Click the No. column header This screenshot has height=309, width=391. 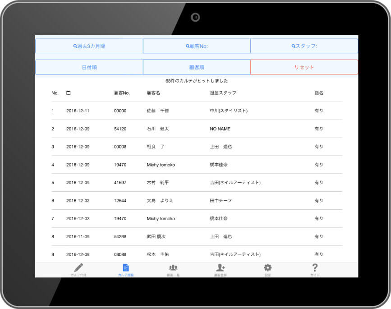coord(55,93)
